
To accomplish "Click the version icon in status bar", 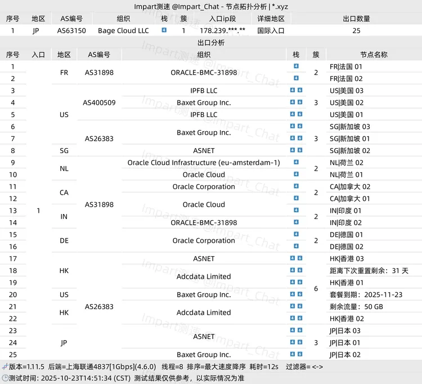I will pyautogui.click(x=5, y=367).
